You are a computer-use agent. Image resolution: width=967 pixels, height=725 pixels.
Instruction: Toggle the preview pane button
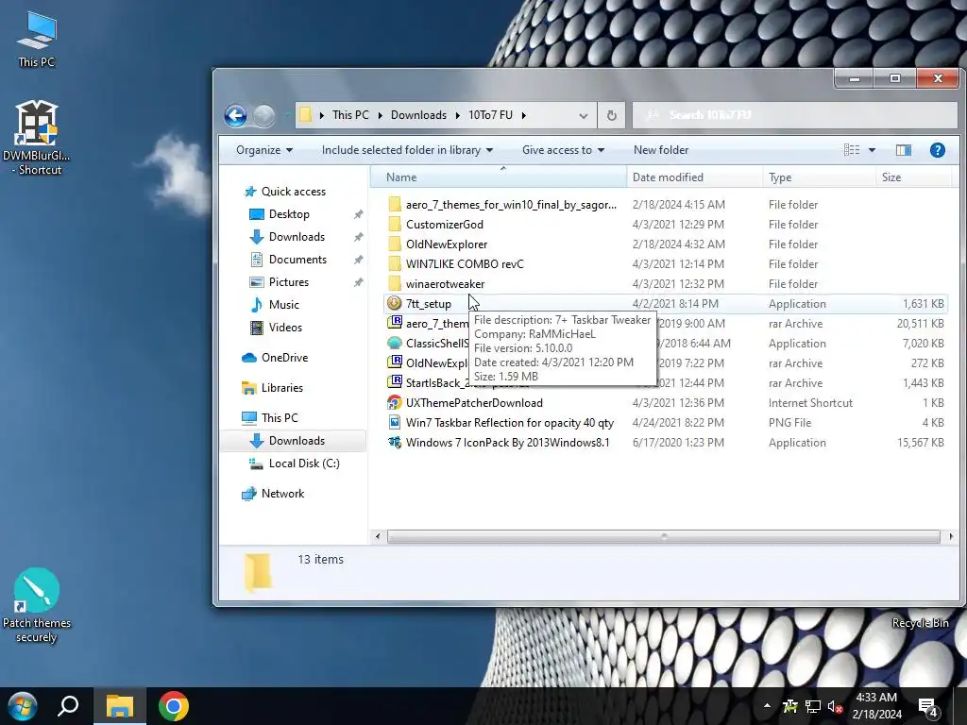[x=904, y=150]
